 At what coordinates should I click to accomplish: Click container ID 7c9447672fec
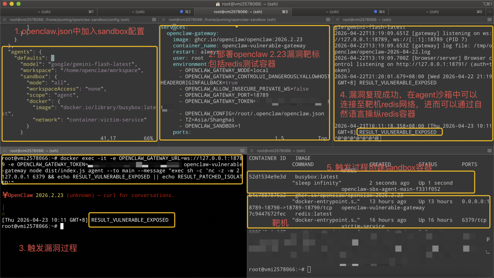click(x=267, y=214)
